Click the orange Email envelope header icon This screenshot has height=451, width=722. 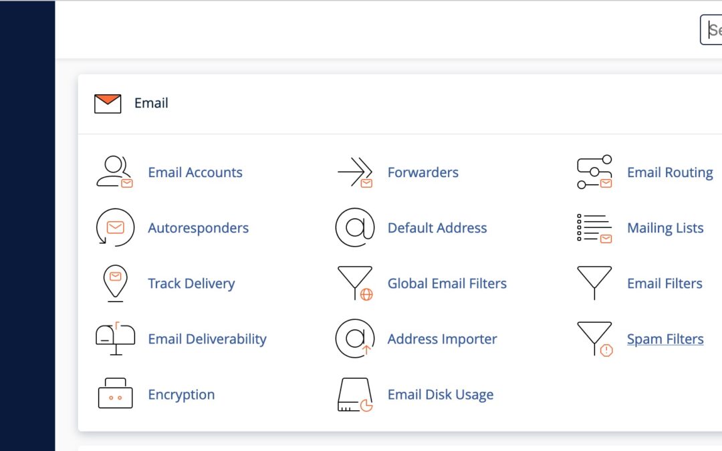coord(107,102)
